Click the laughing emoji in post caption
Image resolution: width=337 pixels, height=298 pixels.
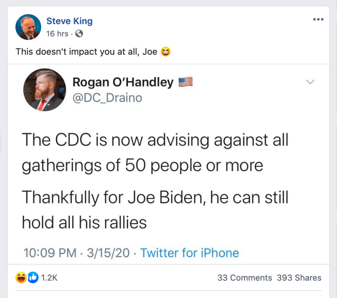point(166,52)
